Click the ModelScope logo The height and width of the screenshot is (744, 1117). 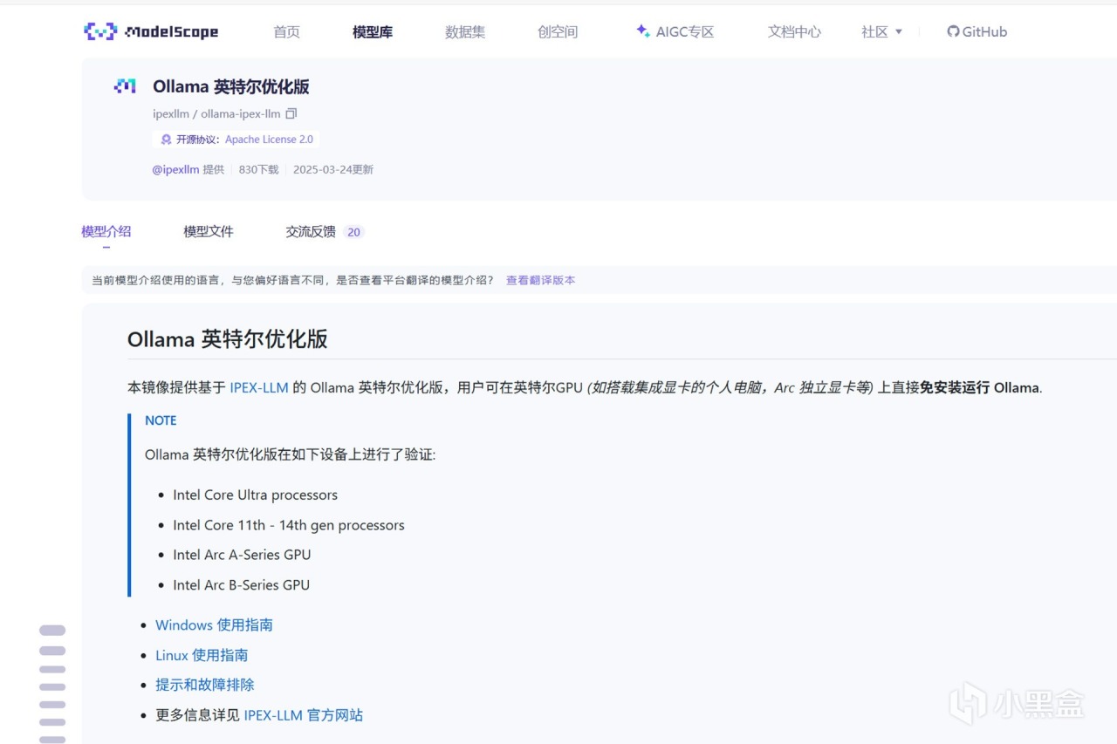click(x=151, y=32)
